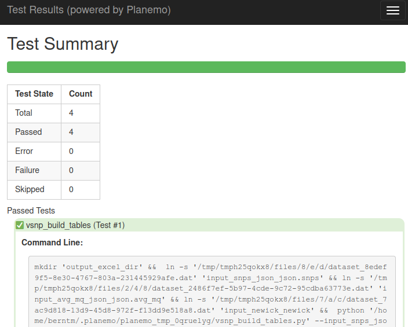Click the green checkmark icon beside vsnp_build_tables
The image size is (408, 327).
click(20, 225)
